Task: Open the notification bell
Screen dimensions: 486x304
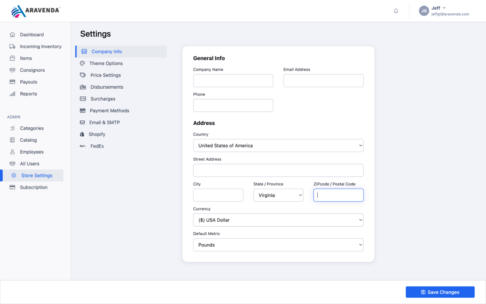Action: pos(396,11)
